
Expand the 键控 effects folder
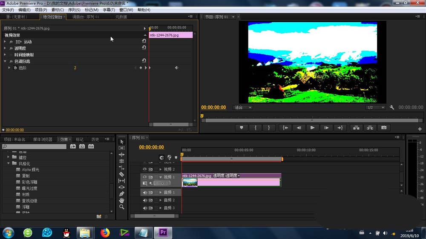click(9, 157)
